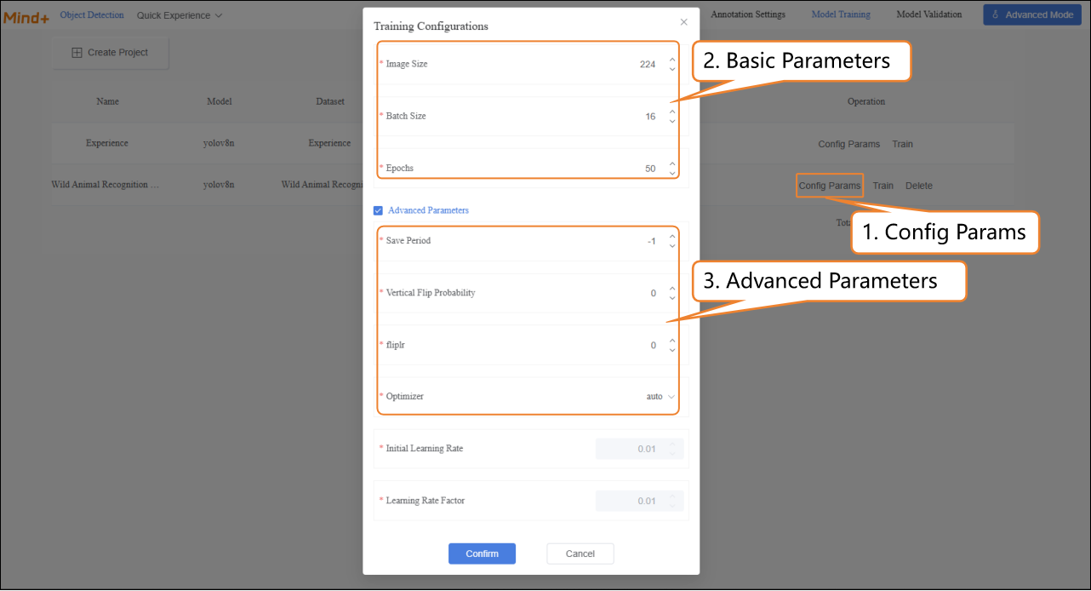Increase Vertical Flip Probability with up arrow

[672, 289]
